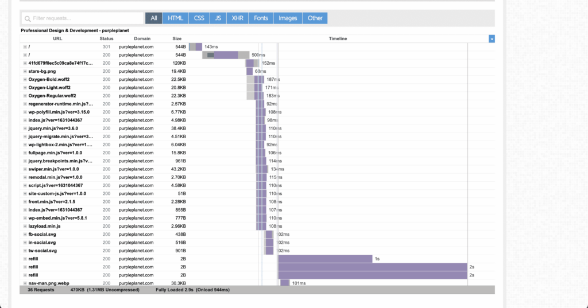Image resolution: width=588 pixels, height=308 pixels.
Task: Expand the jquery.min.js request row
Action: point(25,128)
